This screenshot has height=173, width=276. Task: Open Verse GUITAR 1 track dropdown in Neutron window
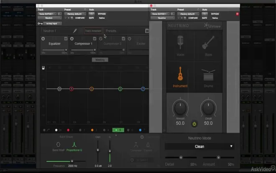click(x=47, y=14)
